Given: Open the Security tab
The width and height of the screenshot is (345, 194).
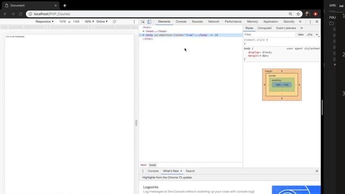Looking at the screenshot, I should click(x=289, y=22).
